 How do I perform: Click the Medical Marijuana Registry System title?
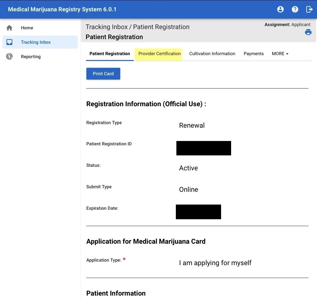tap(62, 10)
